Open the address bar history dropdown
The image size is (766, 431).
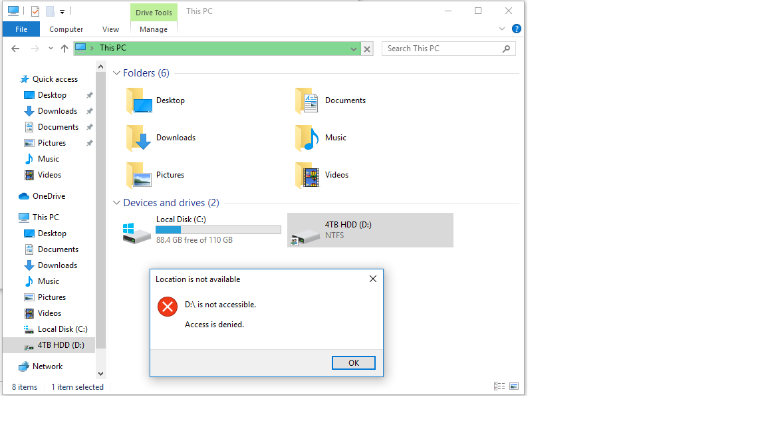(x=354, y=49)
